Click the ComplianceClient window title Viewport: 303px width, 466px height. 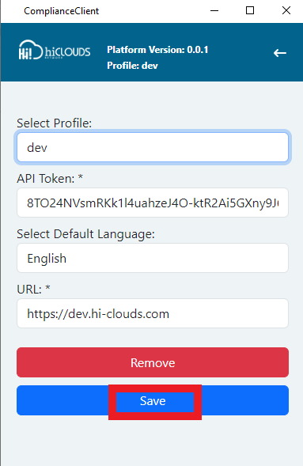tap(62, 11)
